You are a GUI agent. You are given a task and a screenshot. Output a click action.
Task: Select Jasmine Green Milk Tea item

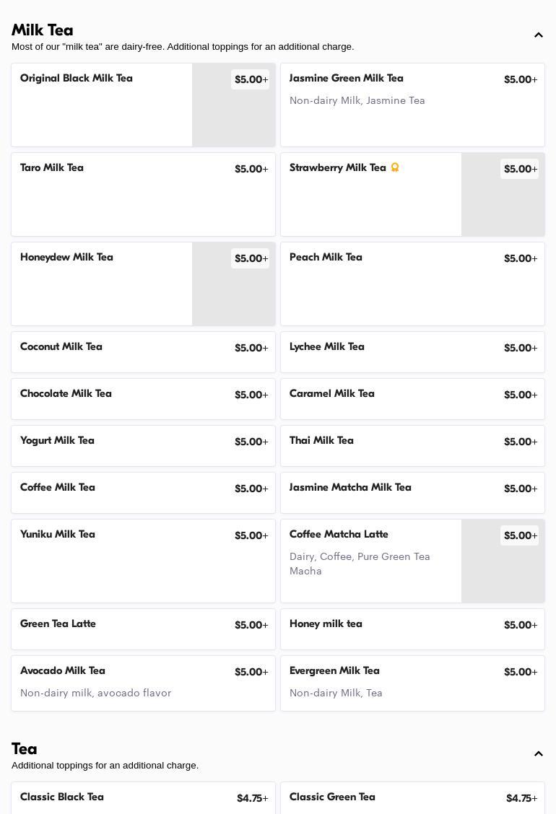coord(412,105)
